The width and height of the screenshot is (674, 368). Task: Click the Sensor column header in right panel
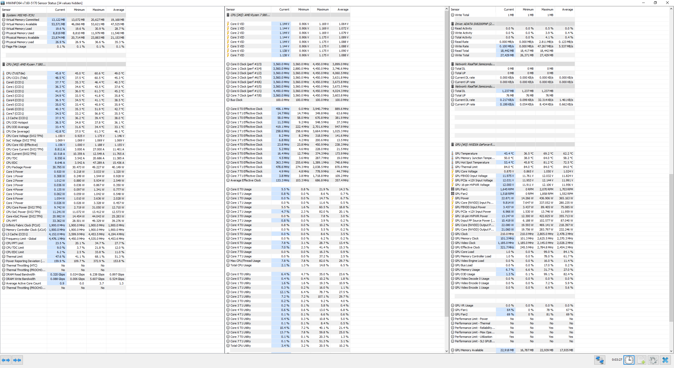(455, 9)
